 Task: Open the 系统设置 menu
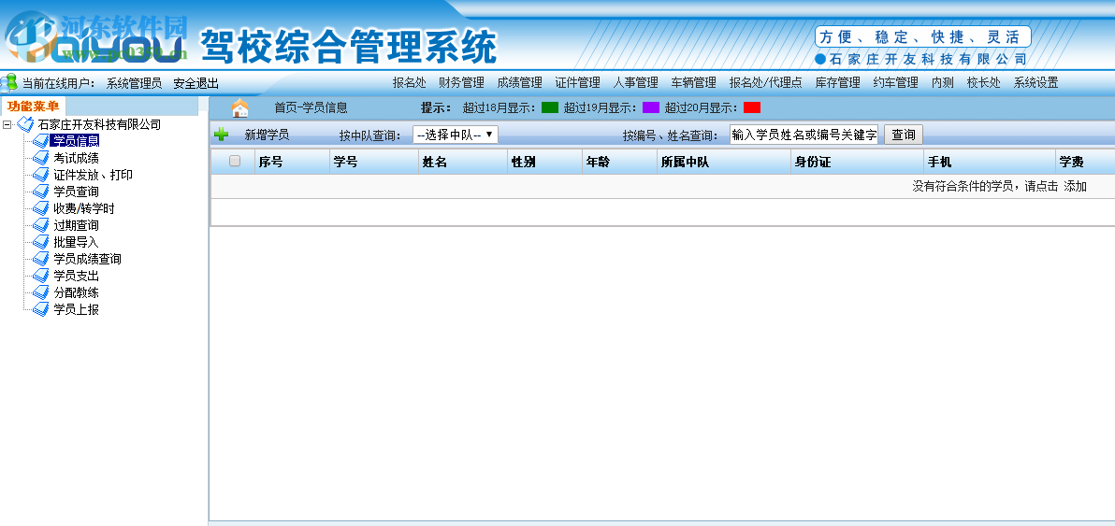point(1036,82)
